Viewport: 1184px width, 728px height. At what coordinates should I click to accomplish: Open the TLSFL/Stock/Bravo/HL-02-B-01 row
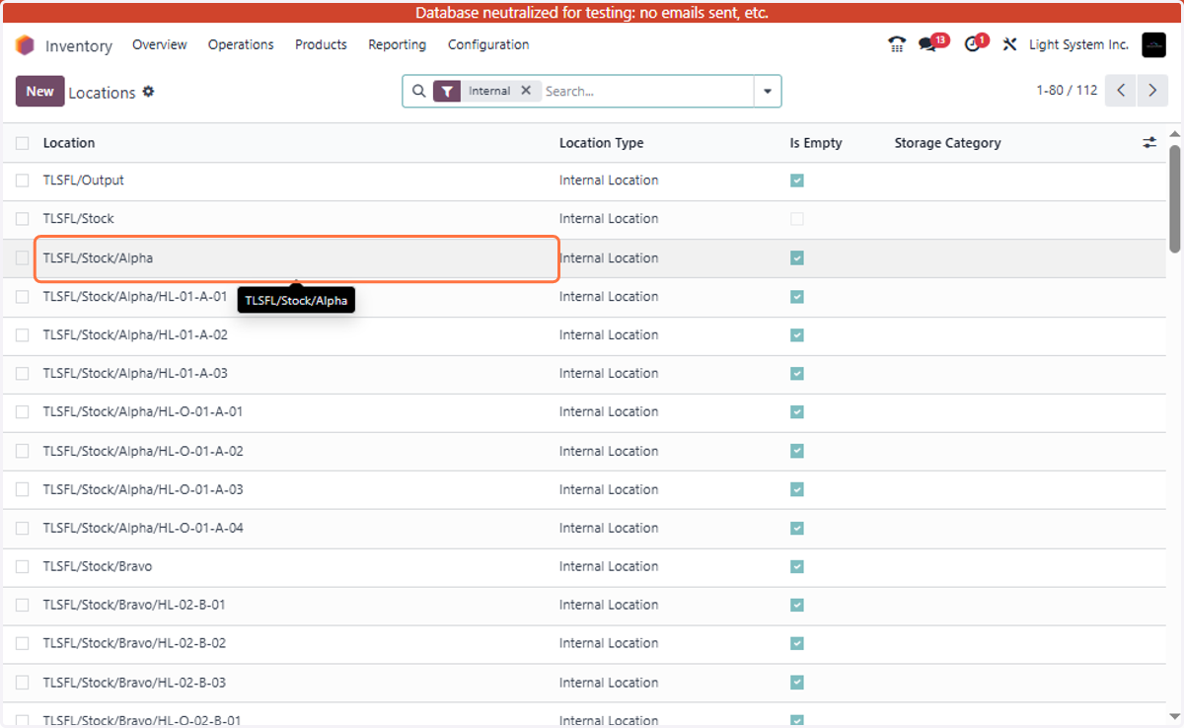pos(584,606)
